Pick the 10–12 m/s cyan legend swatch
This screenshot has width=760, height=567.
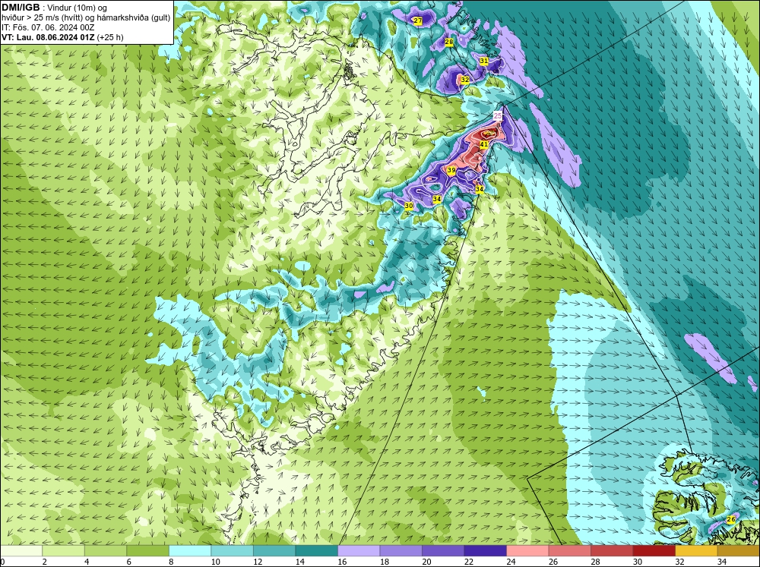point(232,550)
